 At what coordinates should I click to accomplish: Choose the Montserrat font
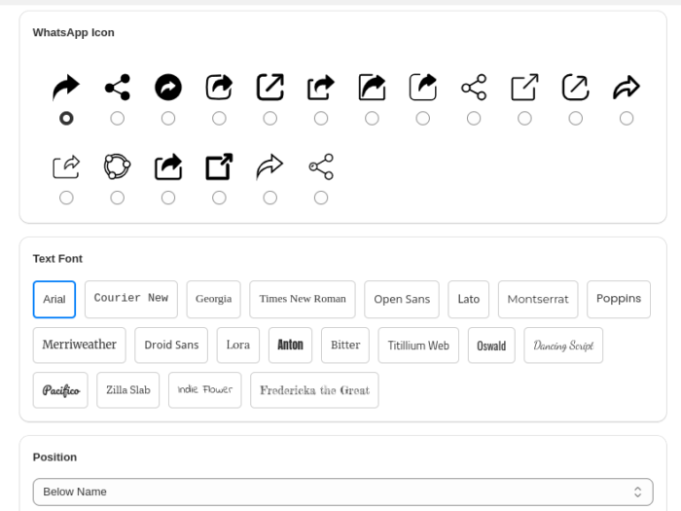pos(538,300)
